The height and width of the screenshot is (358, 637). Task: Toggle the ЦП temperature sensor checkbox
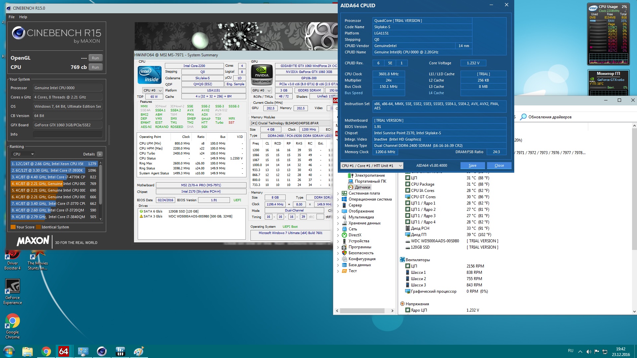[x=408, y=178]
